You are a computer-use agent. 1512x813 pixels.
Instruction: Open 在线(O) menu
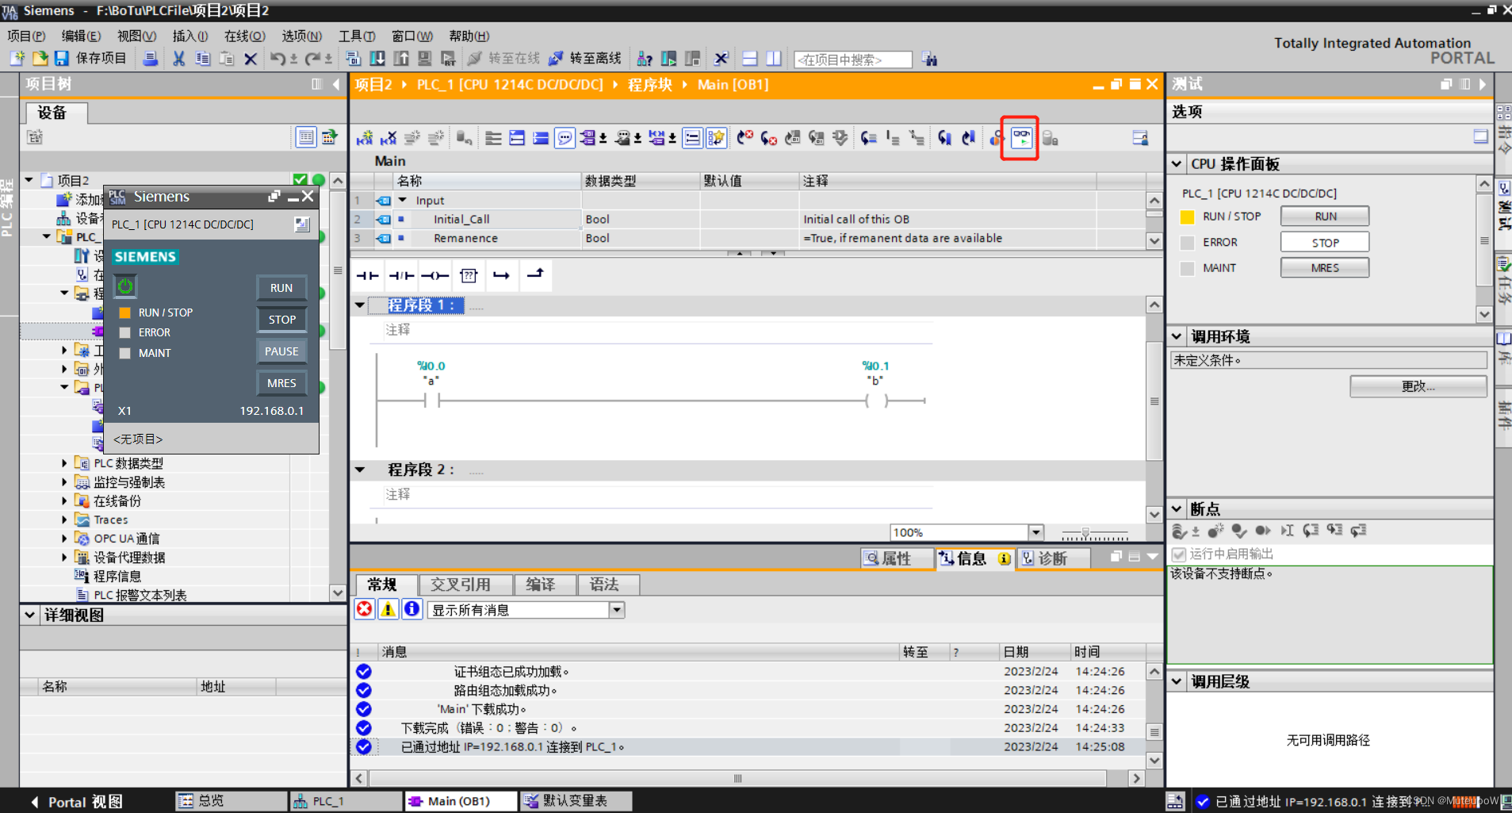(x=244, y=36)
